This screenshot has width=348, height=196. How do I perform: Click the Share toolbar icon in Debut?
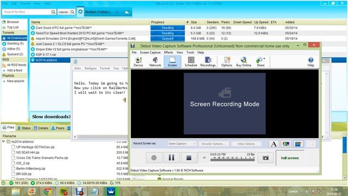(260, 62)
